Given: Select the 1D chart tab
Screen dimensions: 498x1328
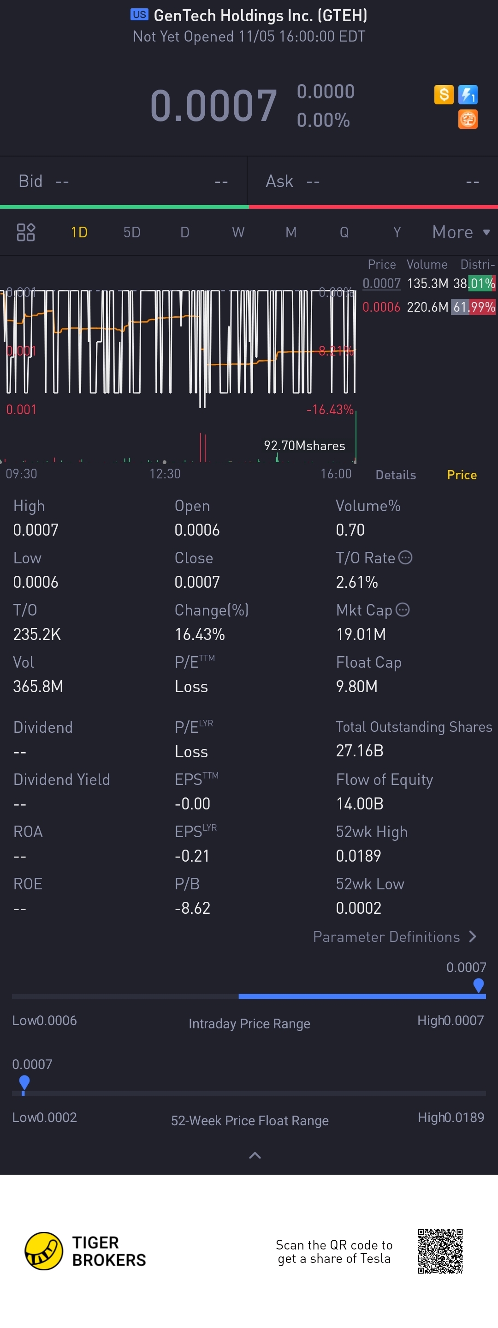Looking at the screenshot, I should pos(79,232).
